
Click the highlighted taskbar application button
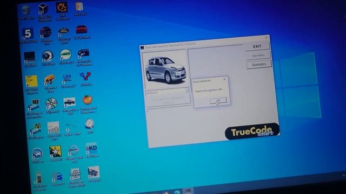(x=188, y=191)
